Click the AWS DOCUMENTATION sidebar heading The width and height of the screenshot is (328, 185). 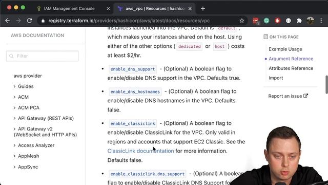point(37,35)
